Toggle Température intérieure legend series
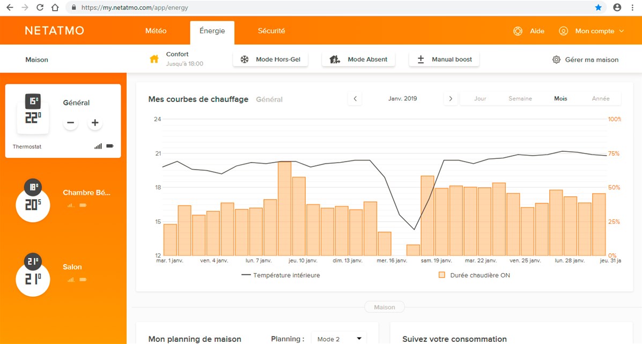Image resolution: width=642 pixels, height=344 pixels. (x=281, y=275)
